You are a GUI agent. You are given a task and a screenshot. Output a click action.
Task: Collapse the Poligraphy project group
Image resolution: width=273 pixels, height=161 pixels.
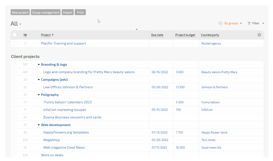(39, 95)
